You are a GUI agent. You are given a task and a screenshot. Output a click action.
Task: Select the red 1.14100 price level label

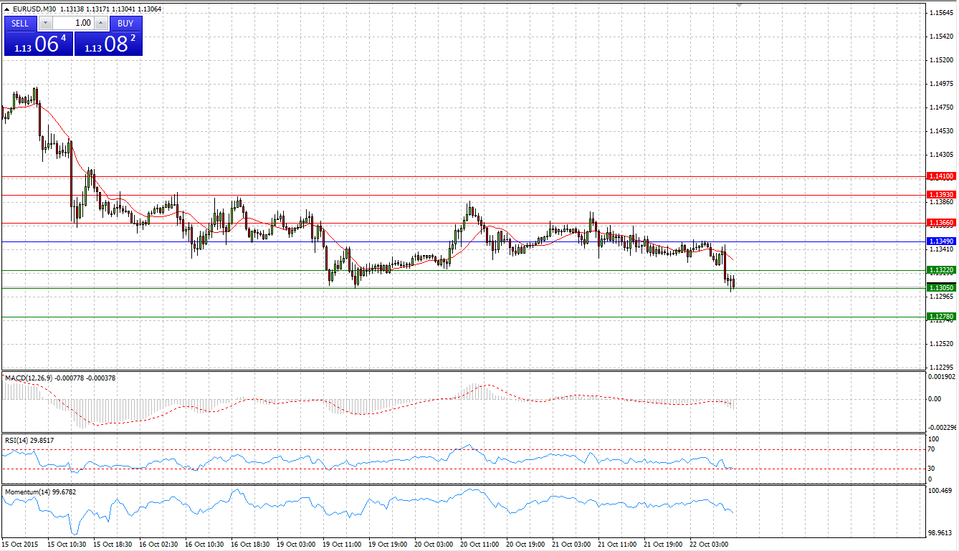point(940,176)
